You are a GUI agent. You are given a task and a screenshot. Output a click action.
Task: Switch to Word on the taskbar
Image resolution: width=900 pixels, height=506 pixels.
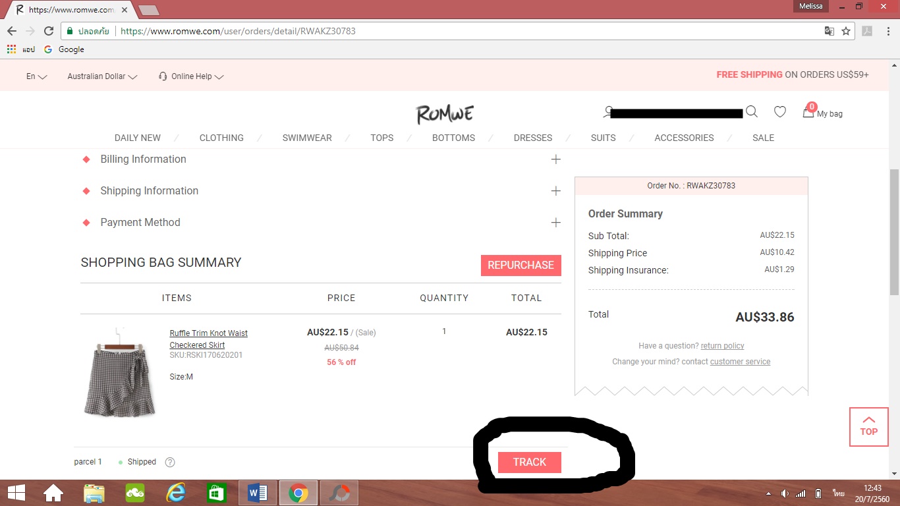click(x=258, y=493)
